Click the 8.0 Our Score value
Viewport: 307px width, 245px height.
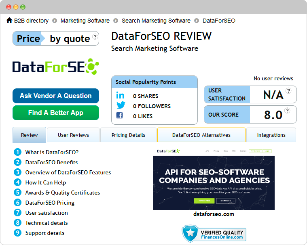click(273, 115)
